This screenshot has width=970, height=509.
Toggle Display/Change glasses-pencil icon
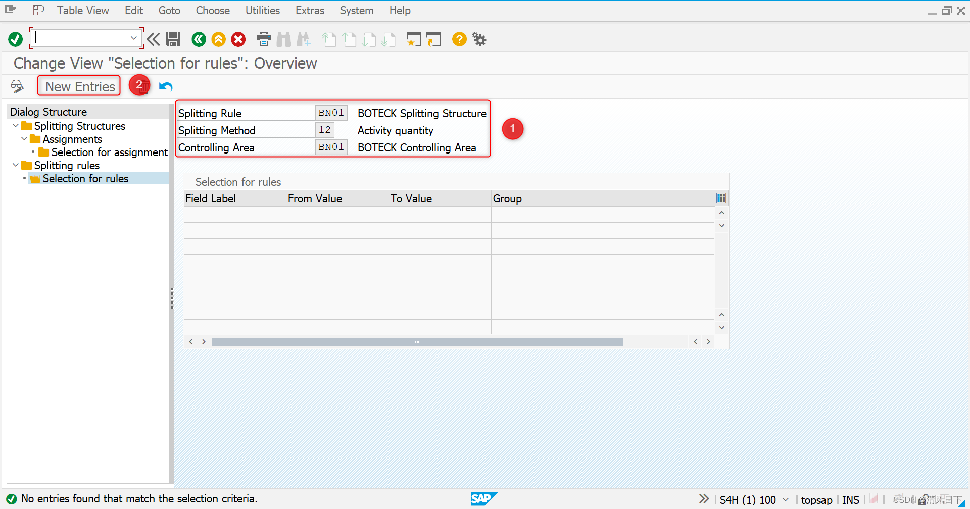coord(17,86)
